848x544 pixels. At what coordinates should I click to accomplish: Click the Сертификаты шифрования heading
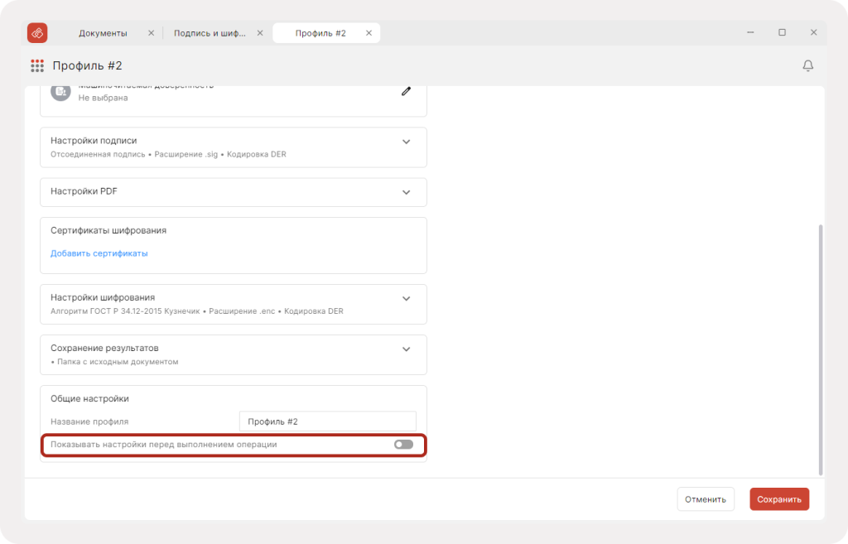pyautogui.click(x=108, y=230)
